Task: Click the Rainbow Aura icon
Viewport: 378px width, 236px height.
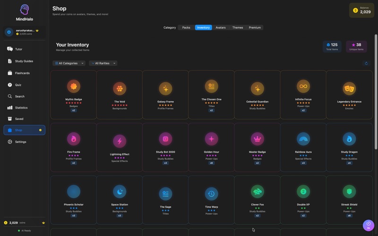Action: [303, 139]
